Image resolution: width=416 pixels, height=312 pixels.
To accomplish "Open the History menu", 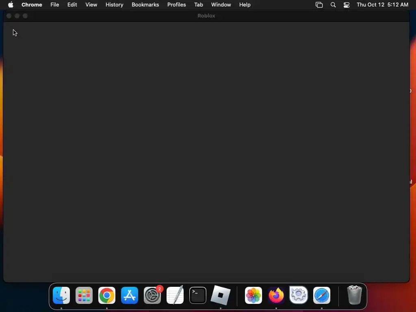I will (x=114, y=5).
